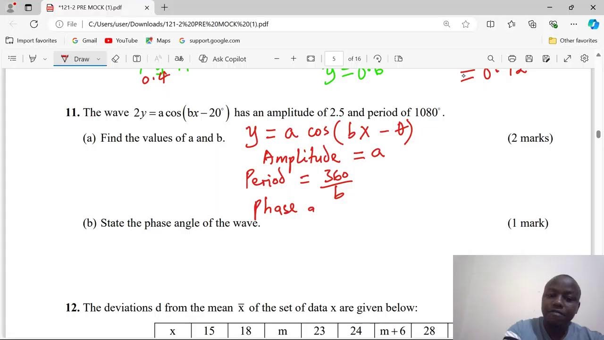This screenshot has height=340, width=604.
Task: Open Edge settings and more menu
Action: (574, 24)
